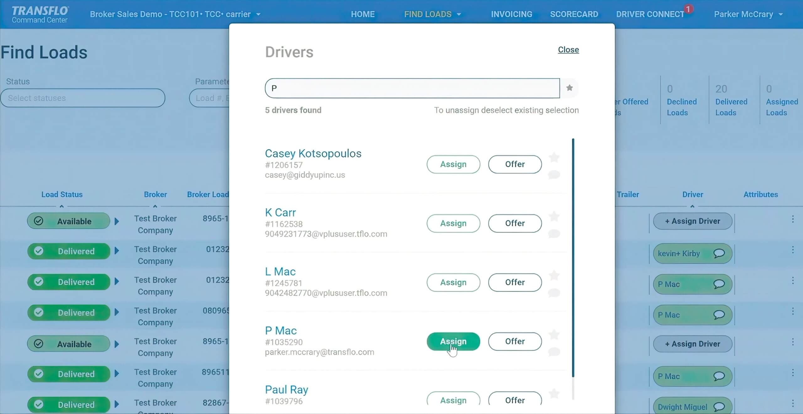Image resolution: width=803 pixels, height=414 pixels.
Task: Click the Transflo Command Center logo
Action: (x=40, y=14)
